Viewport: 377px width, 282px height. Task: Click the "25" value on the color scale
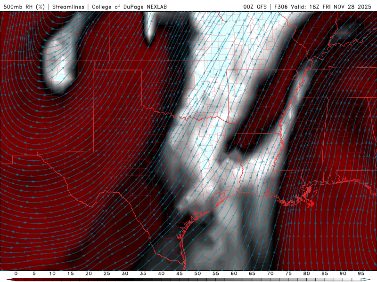[107, 274]
